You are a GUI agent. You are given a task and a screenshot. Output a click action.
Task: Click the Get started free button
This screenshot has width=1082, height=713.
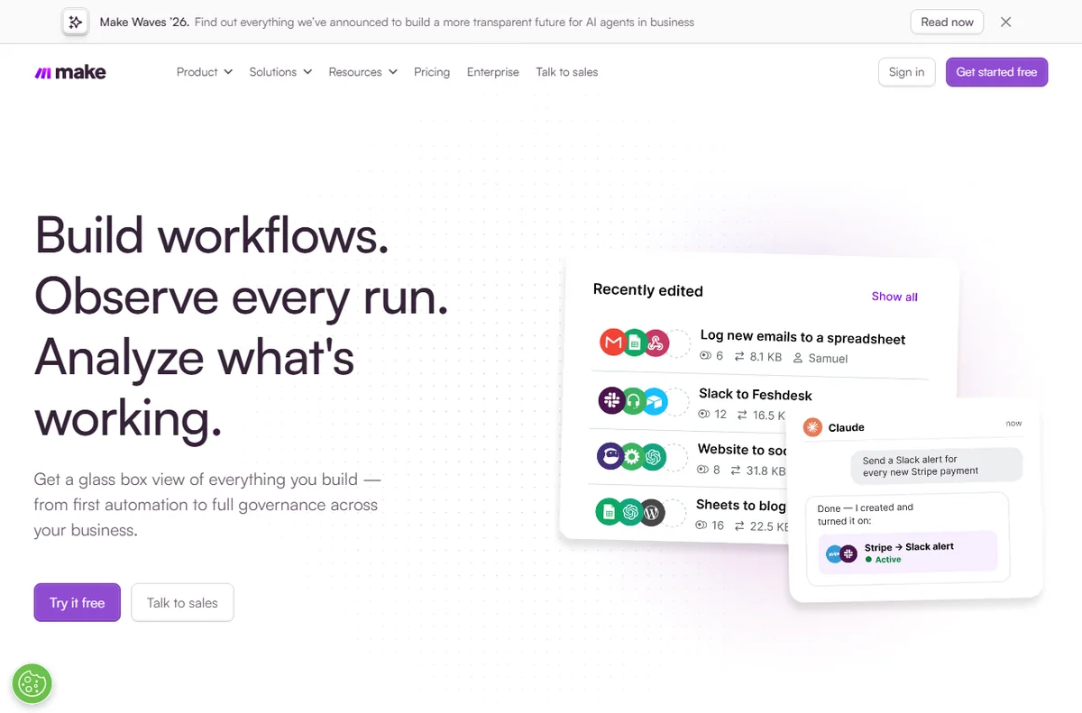tap(996, 72)
